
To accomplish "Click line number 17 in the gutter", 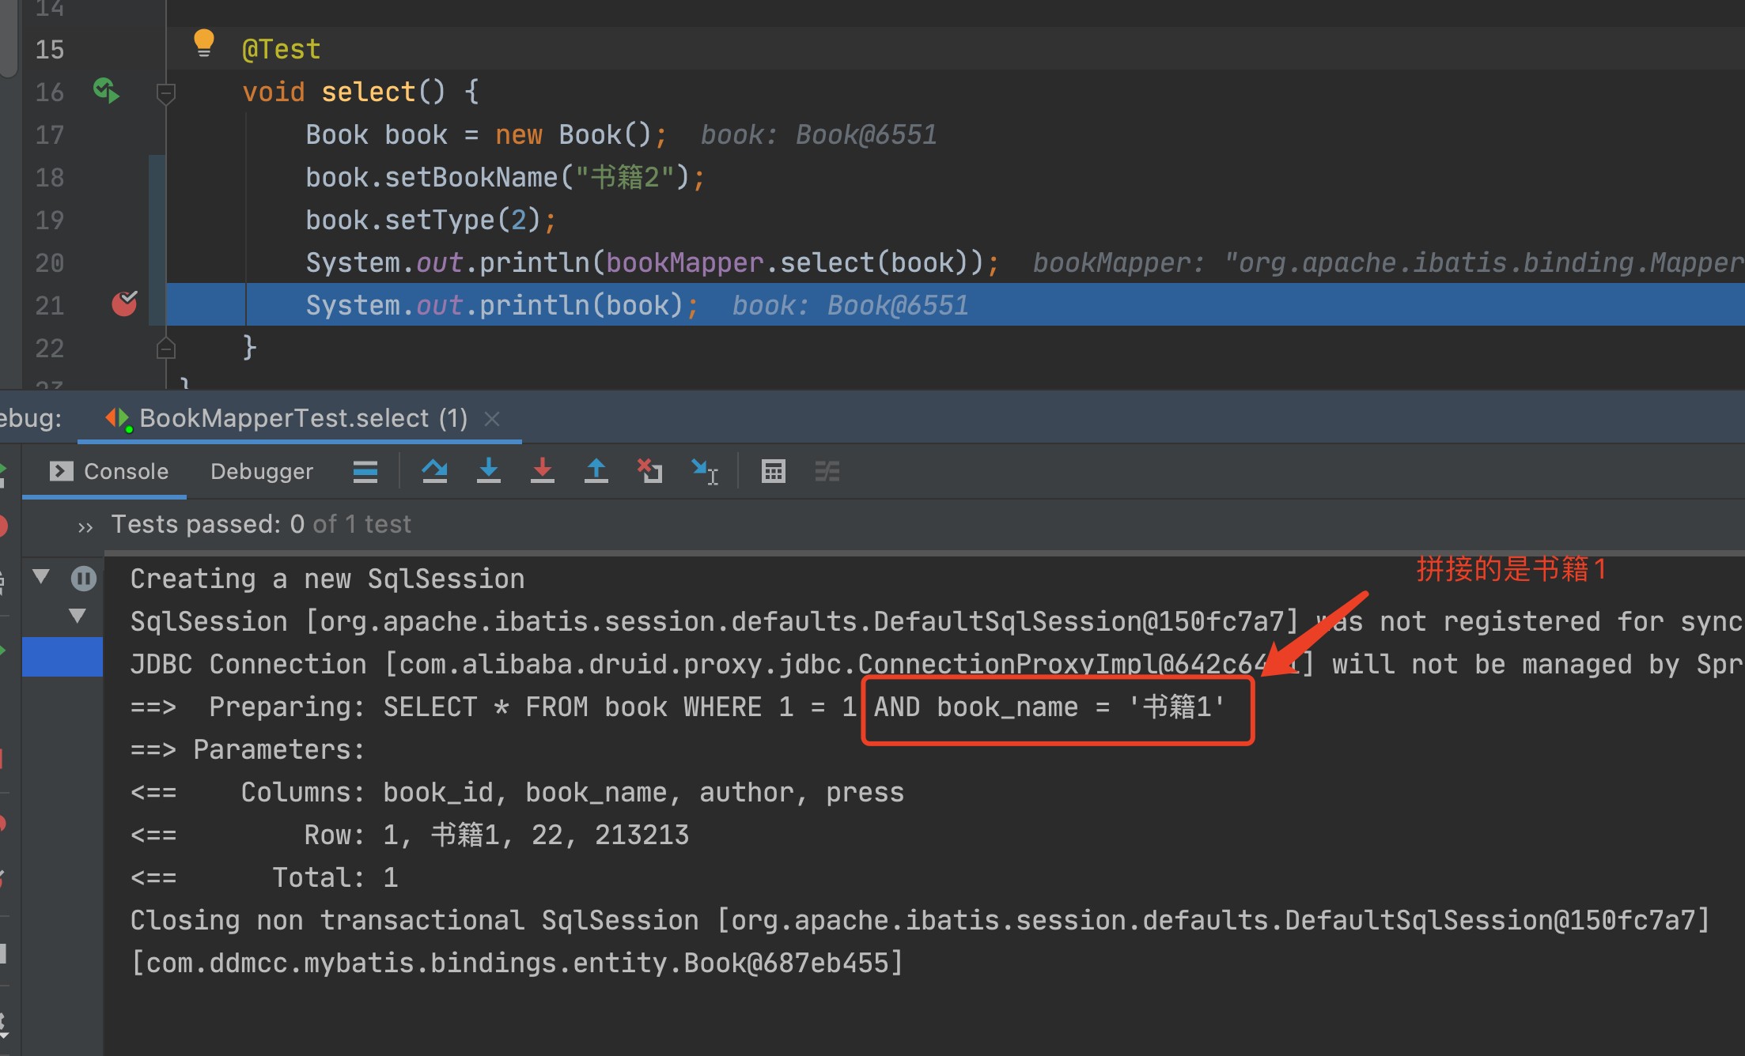I will [49, 134].
